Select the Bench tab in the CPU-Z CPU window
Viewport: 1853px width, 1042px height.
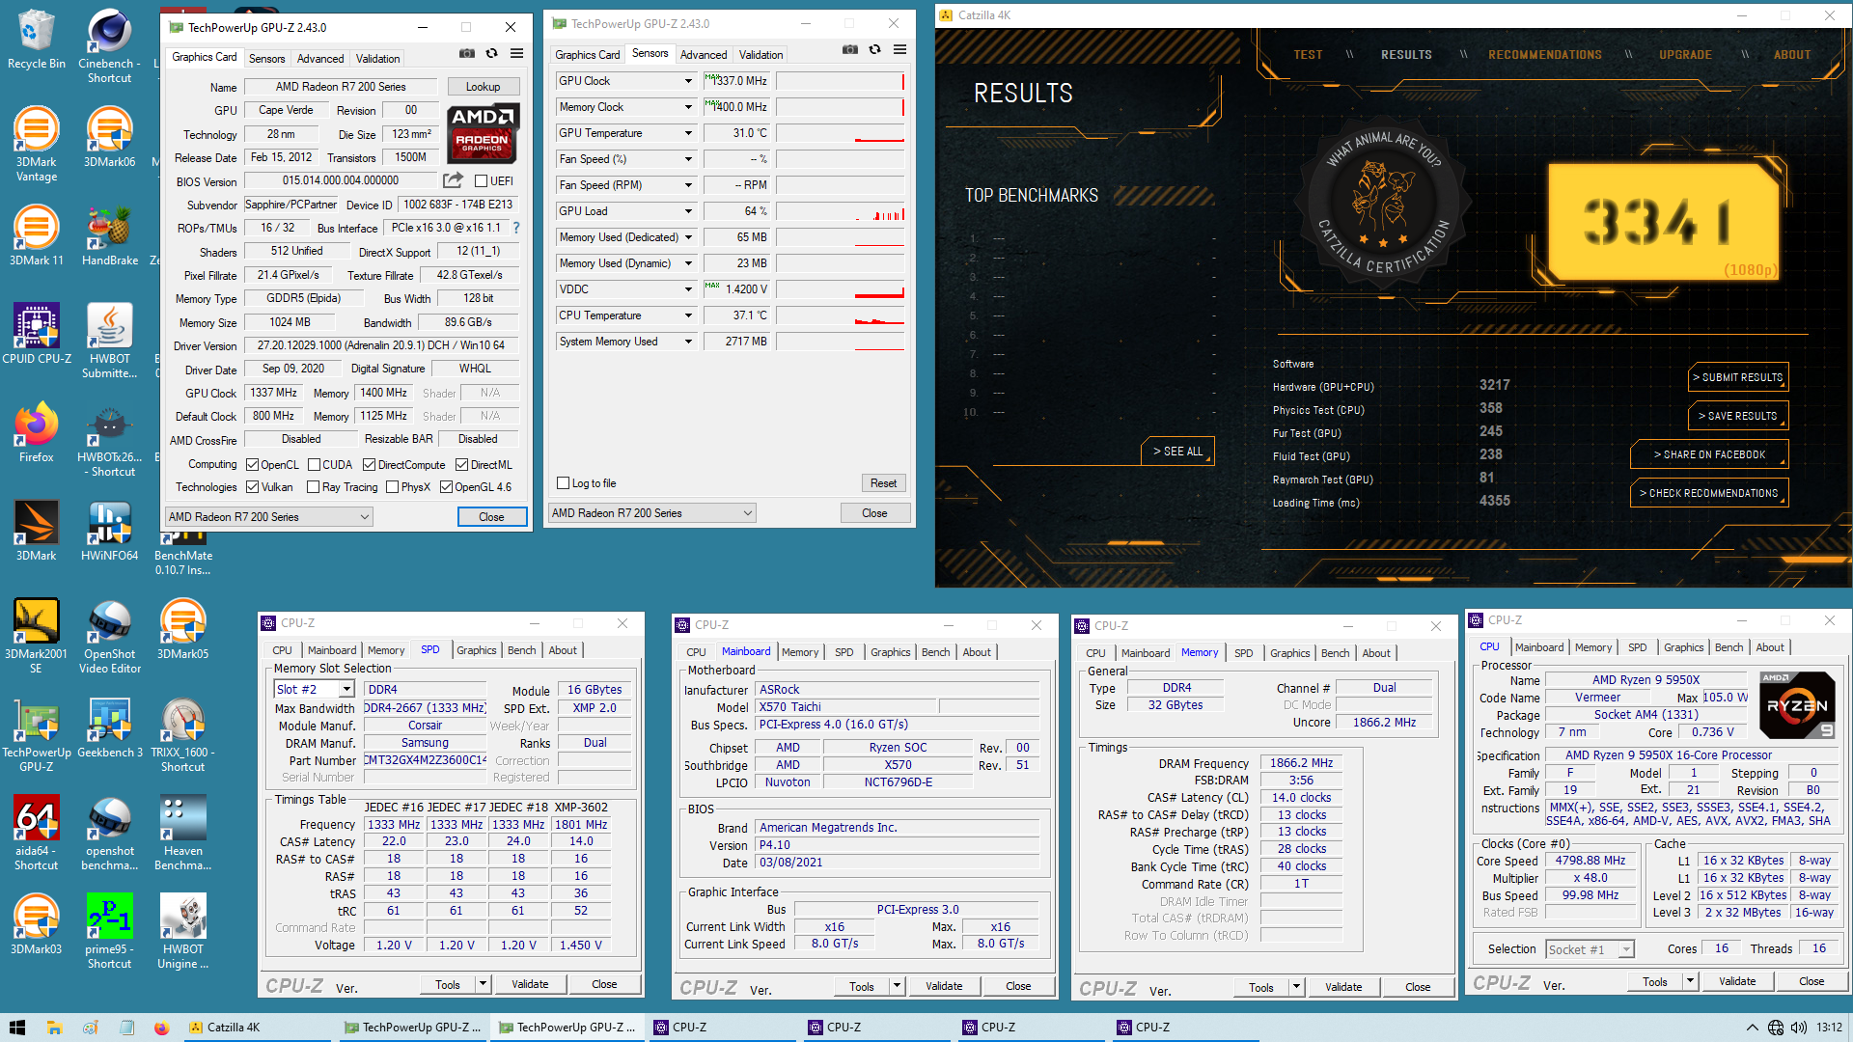(x=1729, y=647)
